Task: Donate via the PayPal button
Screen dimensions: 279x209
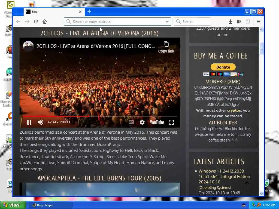Action: (x=223, y=67)
